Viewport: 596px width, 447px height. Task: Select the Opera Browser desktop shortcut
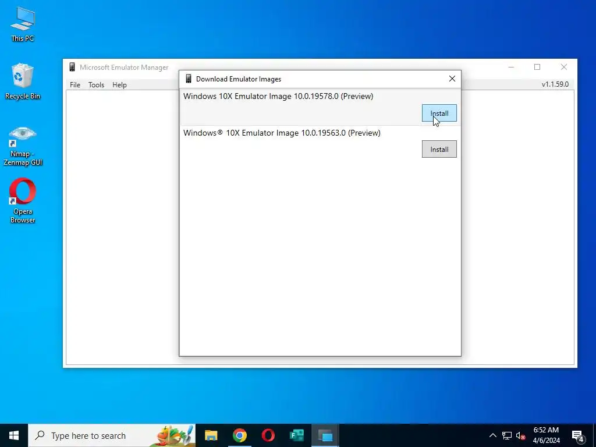pos(23,201)
